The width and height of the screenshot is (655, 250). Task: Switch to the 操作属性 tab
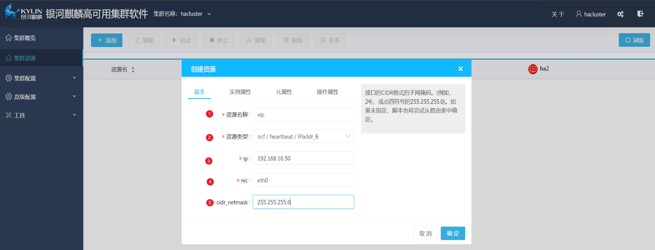(x=327, y=92)
